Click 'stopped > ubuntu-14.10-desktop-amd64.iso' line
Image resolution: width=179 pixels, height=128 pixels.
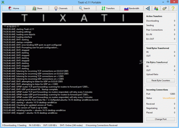30,113
